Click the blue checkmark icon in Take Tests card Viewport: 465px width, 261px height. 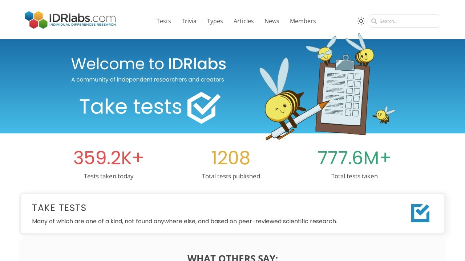[x=420, y=213]
